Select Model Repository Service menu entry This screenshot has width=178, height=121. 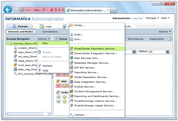coord(97,77)
